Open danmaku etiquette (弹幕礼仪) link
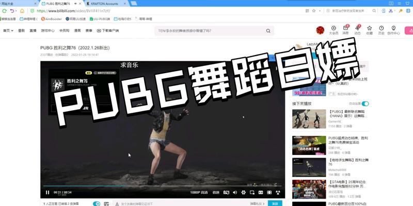413x206 pixels. (257, 204)
